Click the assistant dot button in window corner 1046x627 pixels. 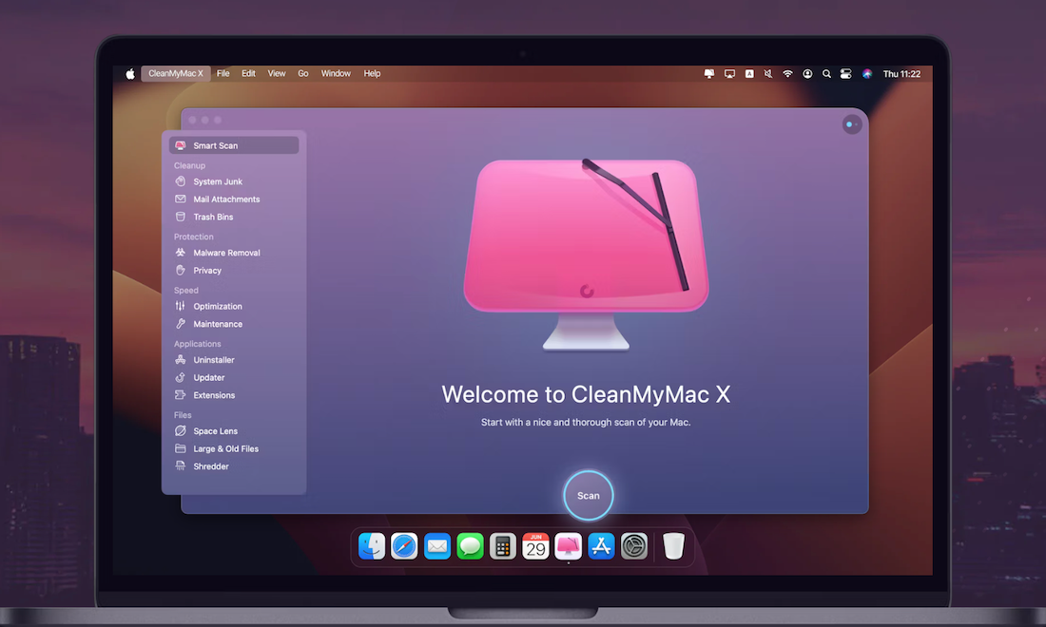[x=852, y=124]
